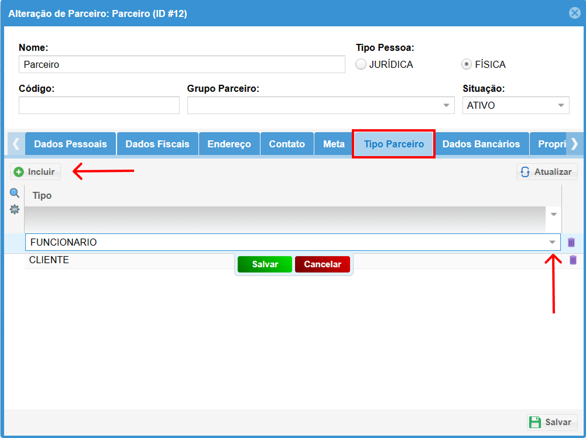Open the Endereço tab
The image size is (586, 438).
(229, 144)
